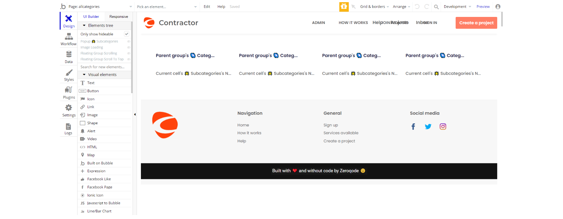This screenshot has height=219, width=563.
Task: Add an Image visual element
Action: 105,115
